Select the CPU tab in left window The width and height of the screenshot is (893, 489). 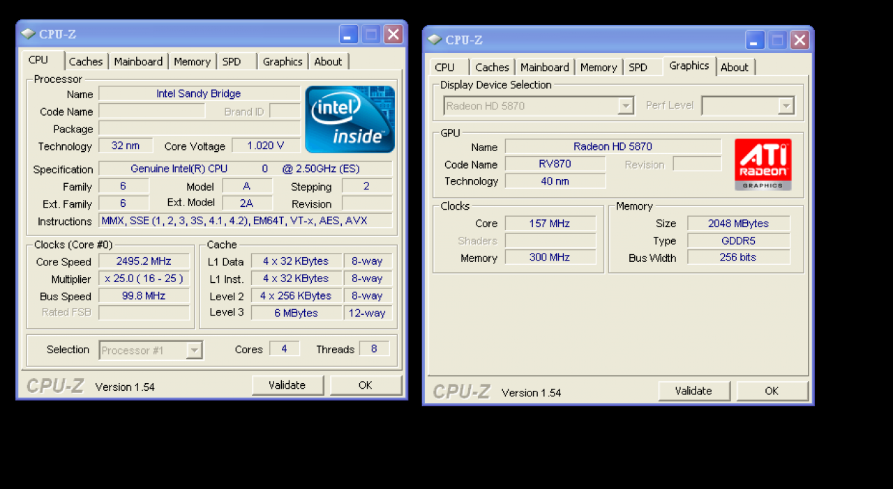38,60
